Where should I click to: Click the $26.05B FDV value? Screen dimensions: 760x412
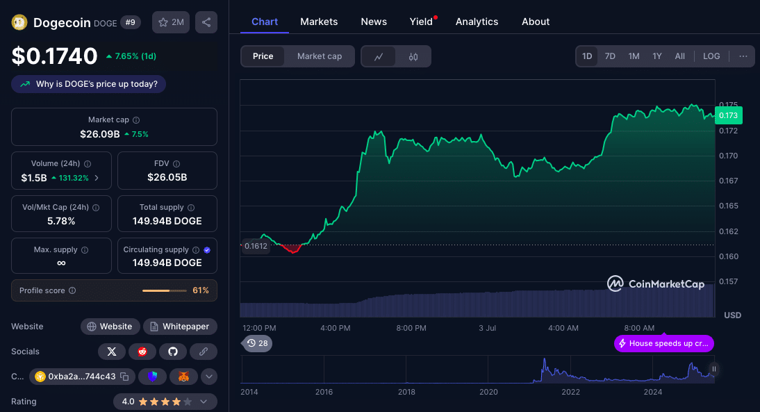click(x=167, y=177)
